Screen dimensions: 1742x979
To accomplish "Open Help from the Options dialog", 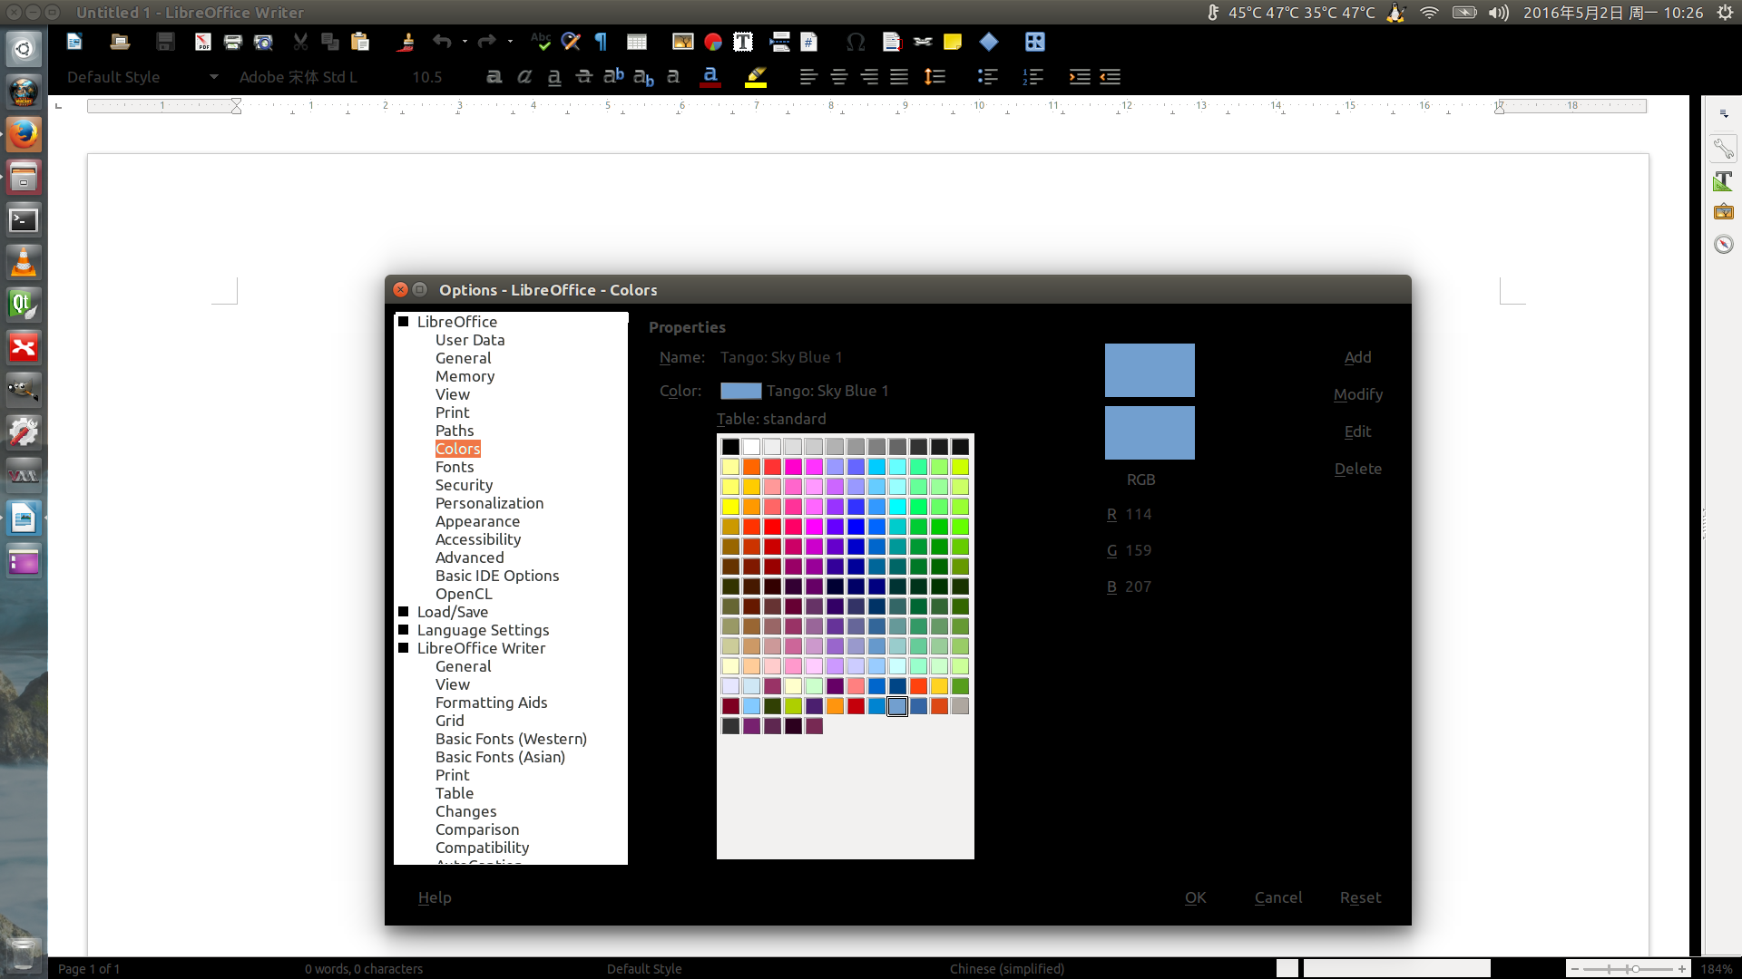I will (x=435, y=897).
